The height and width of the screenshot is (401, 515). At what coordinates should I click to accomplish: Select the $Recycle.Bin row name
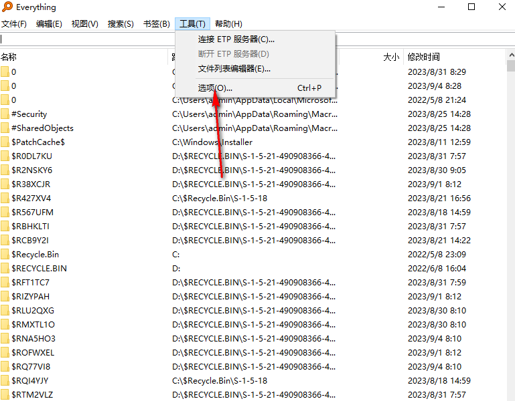click(35, 255)
